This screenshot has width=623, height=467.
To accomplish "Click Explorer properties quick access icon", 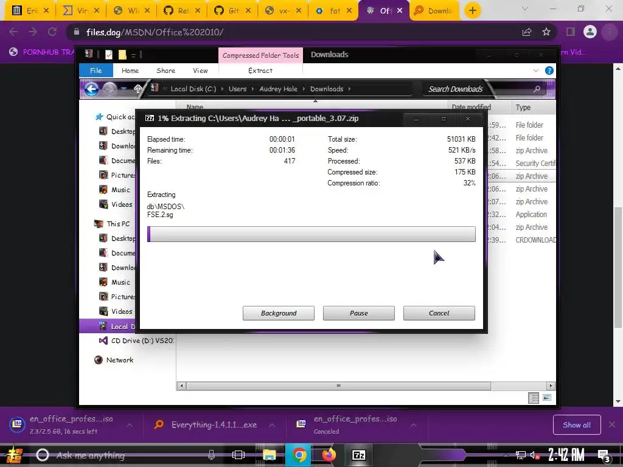I will (109, 54).
